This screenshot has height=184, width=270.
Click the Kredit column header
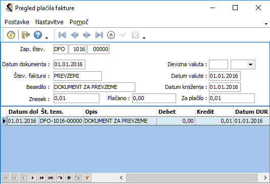(214, 112)
